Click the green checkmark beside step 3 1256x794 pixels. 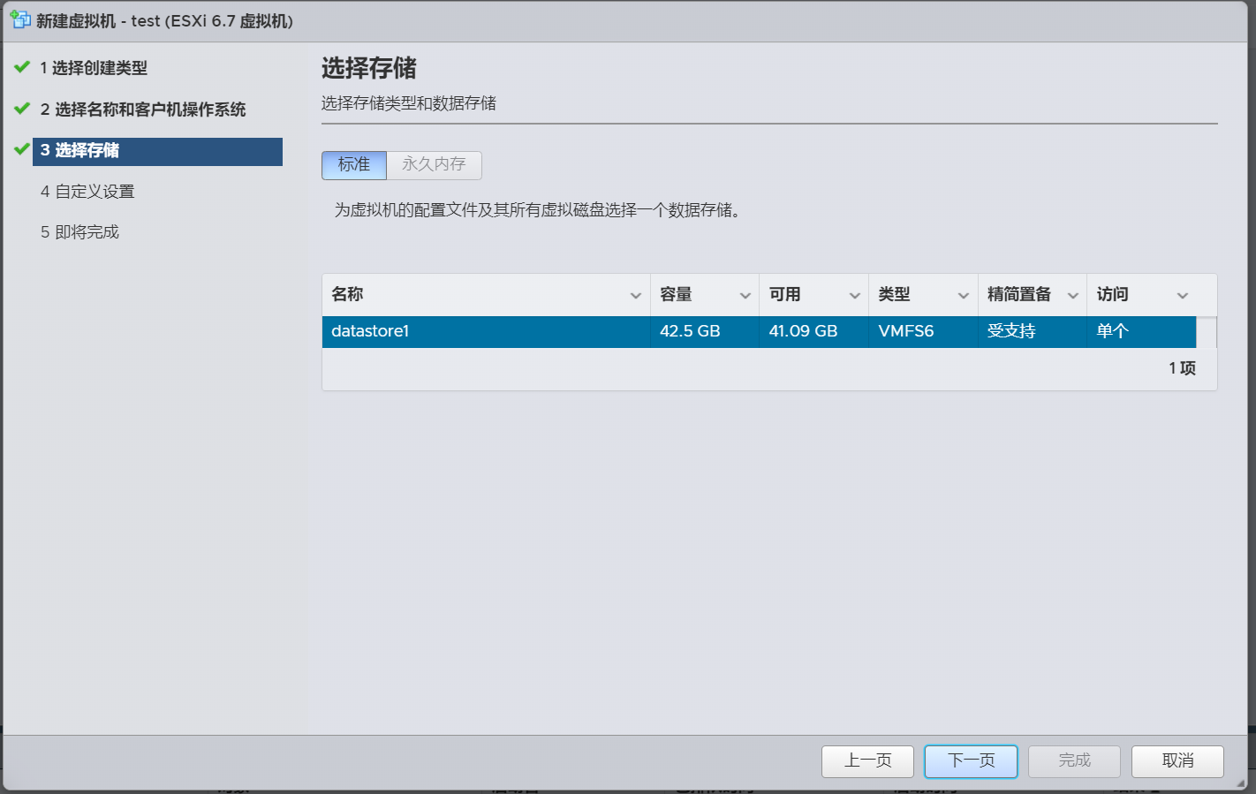pyautogui.click(x=22, y=149)
